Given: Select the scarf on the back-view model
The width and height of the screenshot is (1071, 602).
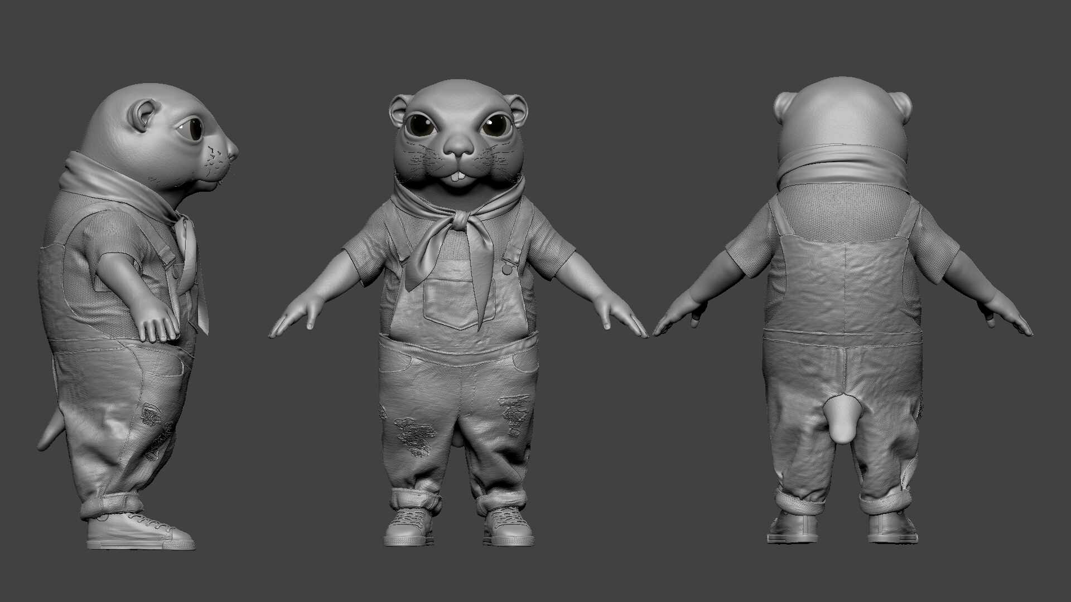Looking at the screenshot, I should tap(841, 165).
